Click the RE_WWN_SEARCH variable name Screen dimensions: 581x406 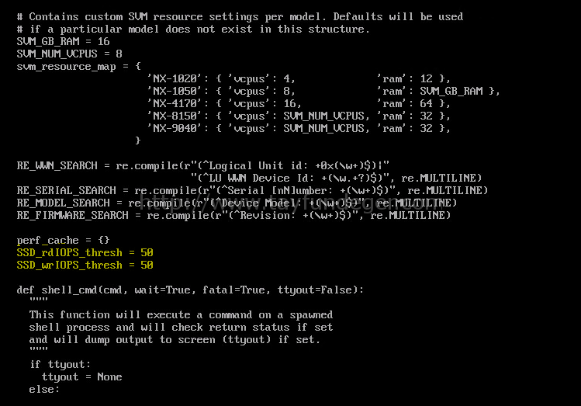(57, 165)
